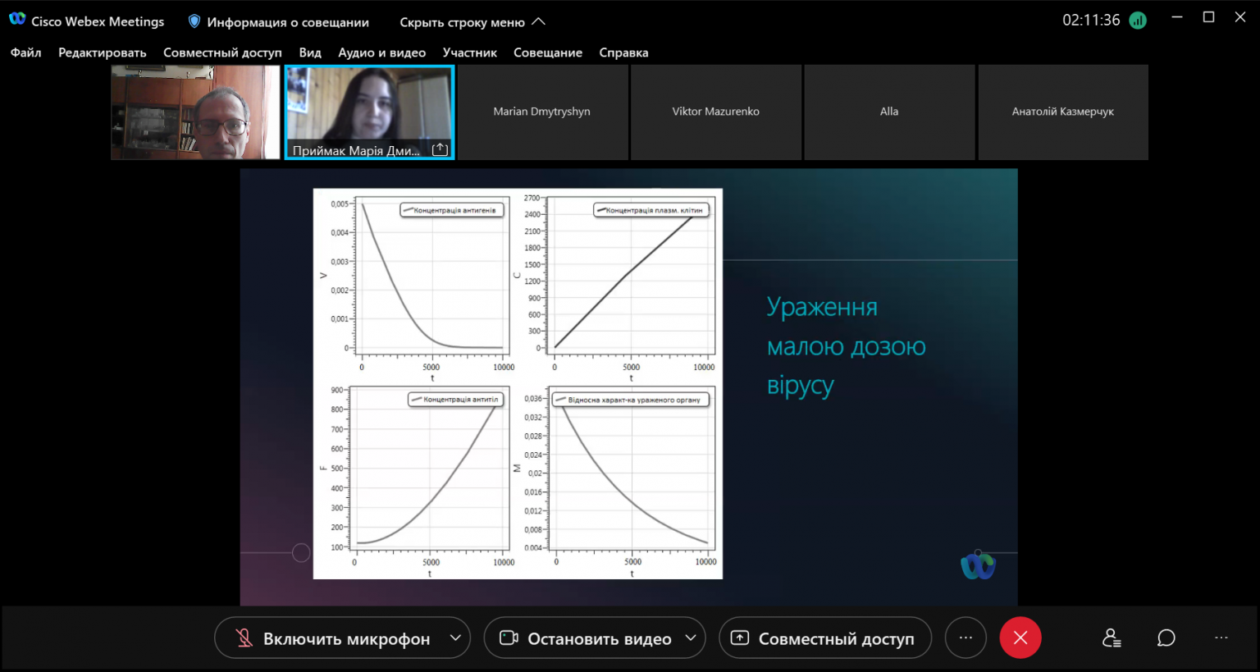Turn off camera with Остановить видео
This screenshot has width=1260, height=672.
coord(587,638)
